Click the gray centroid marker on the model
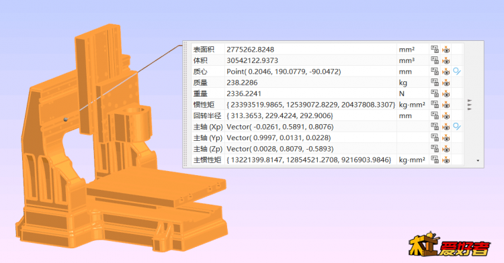The width and height of the screenshot is (504, 263). [x=66, y=119]
